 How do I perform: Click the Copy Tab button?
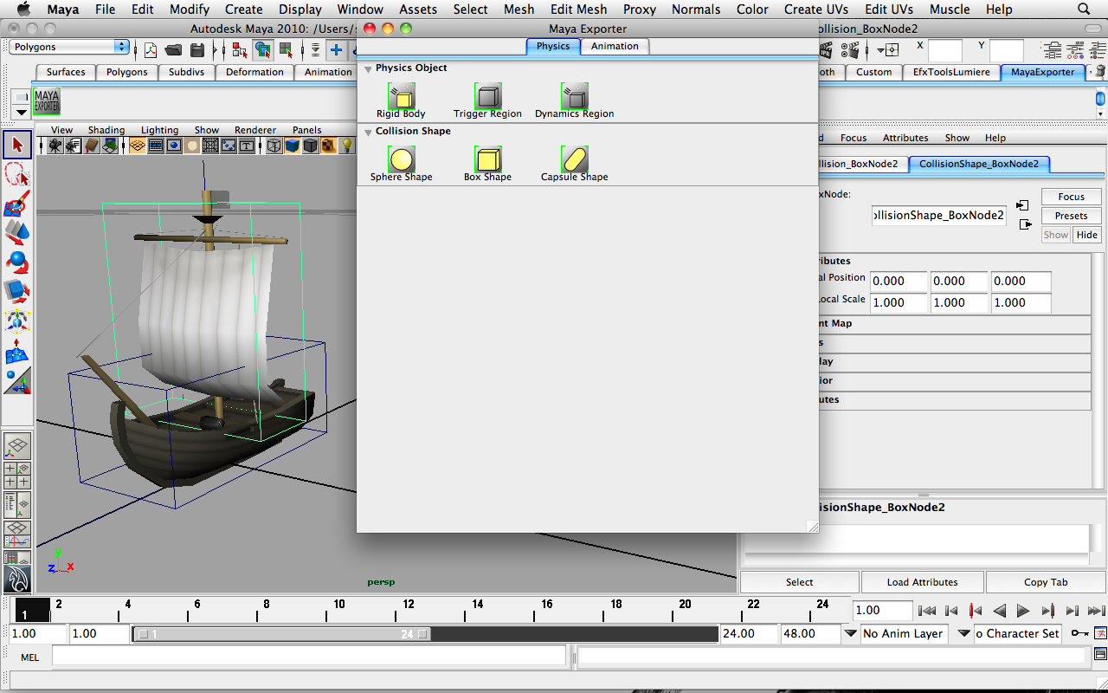point(1046,582)
